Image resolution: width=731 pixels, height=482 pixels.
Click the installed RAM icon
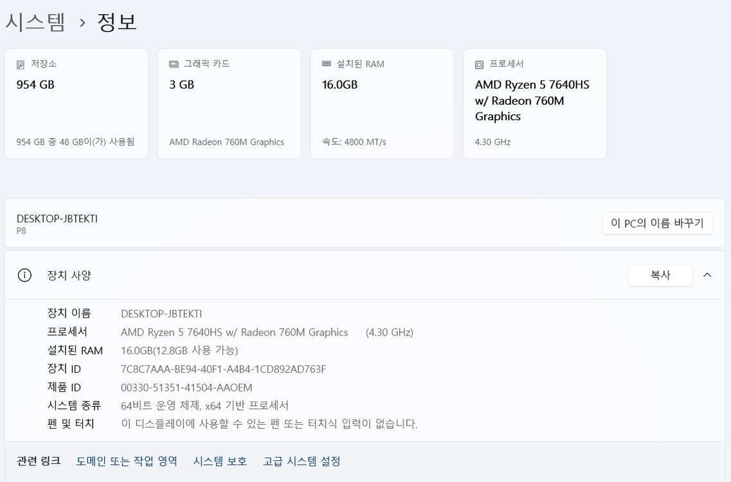327,64
